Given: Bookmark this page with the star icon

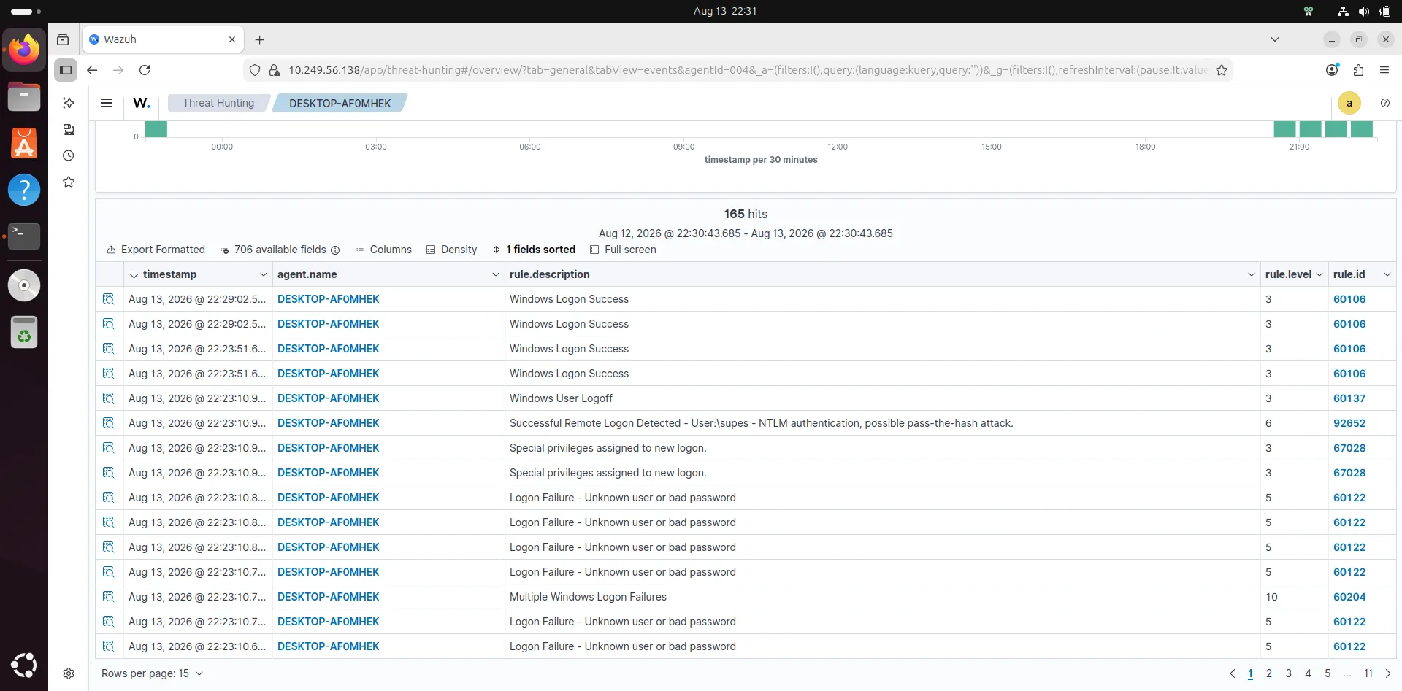Looking at the screenshot, I should point(1222,70).
